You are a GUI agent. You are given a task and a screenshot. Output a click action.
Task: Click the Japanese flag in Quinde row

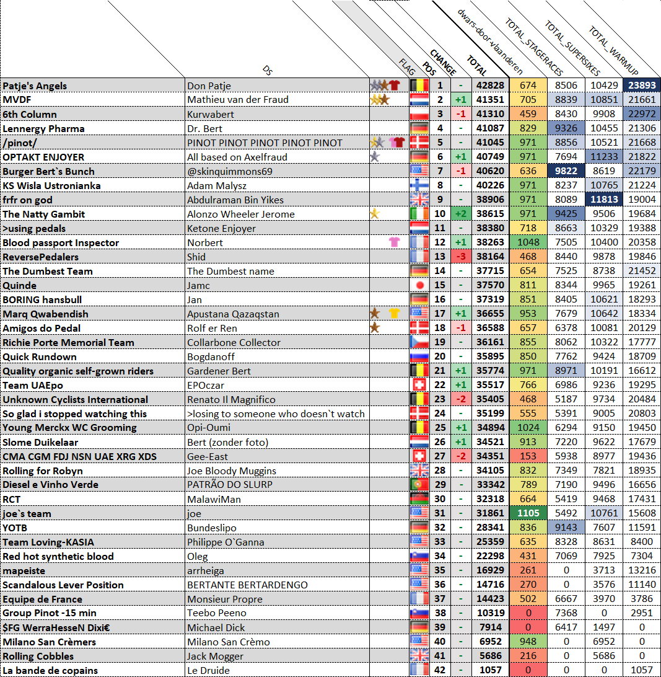[x=419, y=285]
